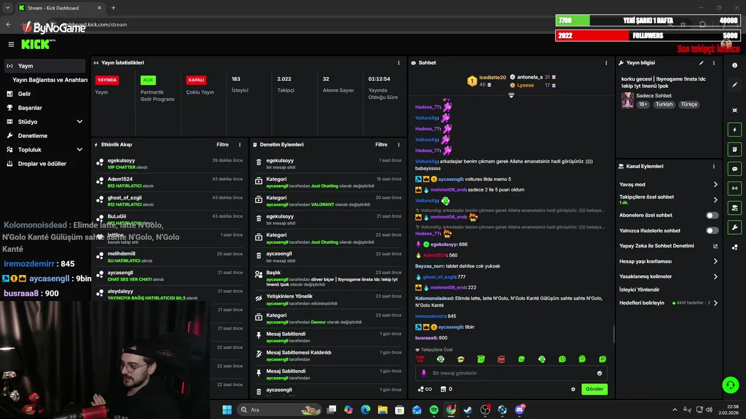Image resolution: width=746 pixels, height=419 pixels.
Task: Select Yayın in the sidebar
Action: click(45, 66)
